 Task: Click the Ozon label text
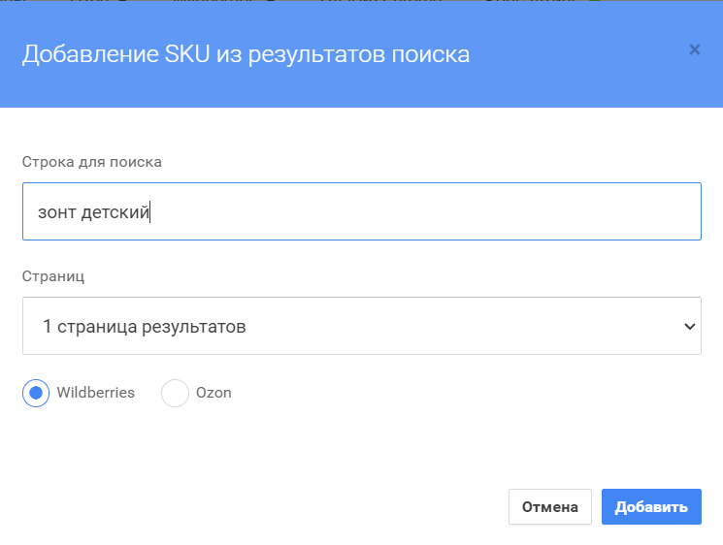[215, 393]
